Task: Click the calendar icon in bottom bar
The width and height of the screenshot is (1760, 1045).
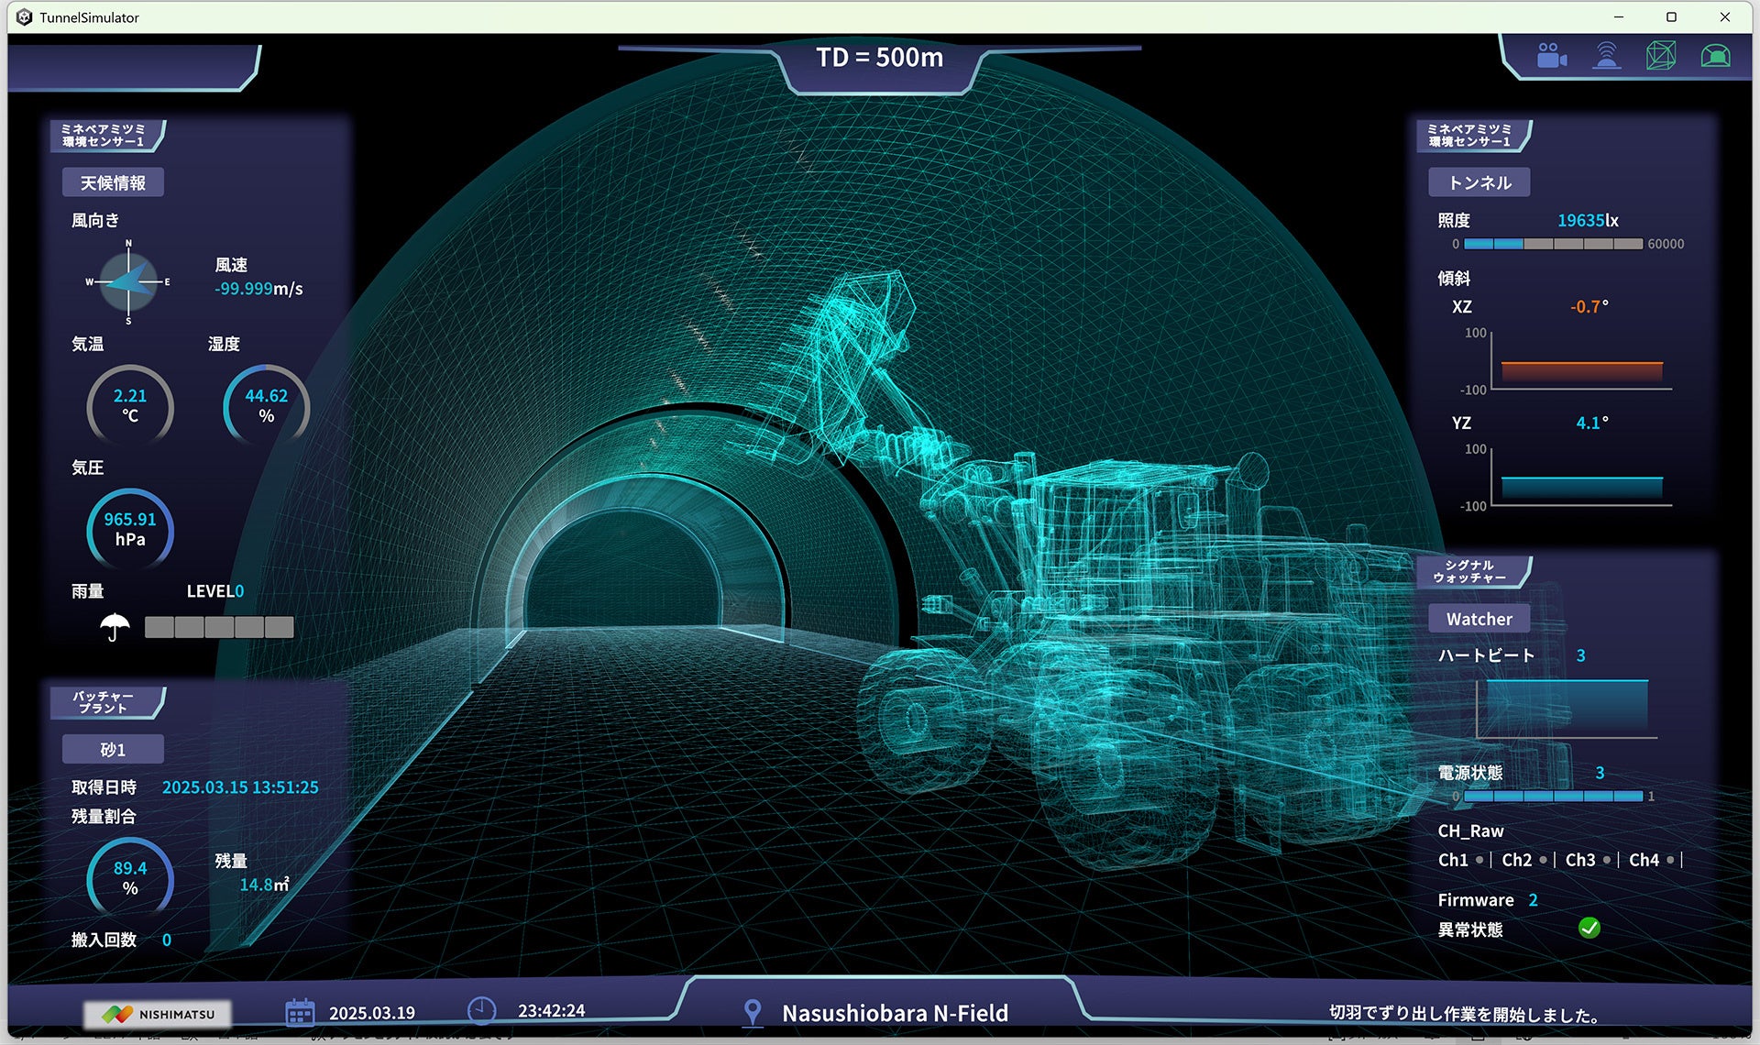Action: pos(300,1012)
